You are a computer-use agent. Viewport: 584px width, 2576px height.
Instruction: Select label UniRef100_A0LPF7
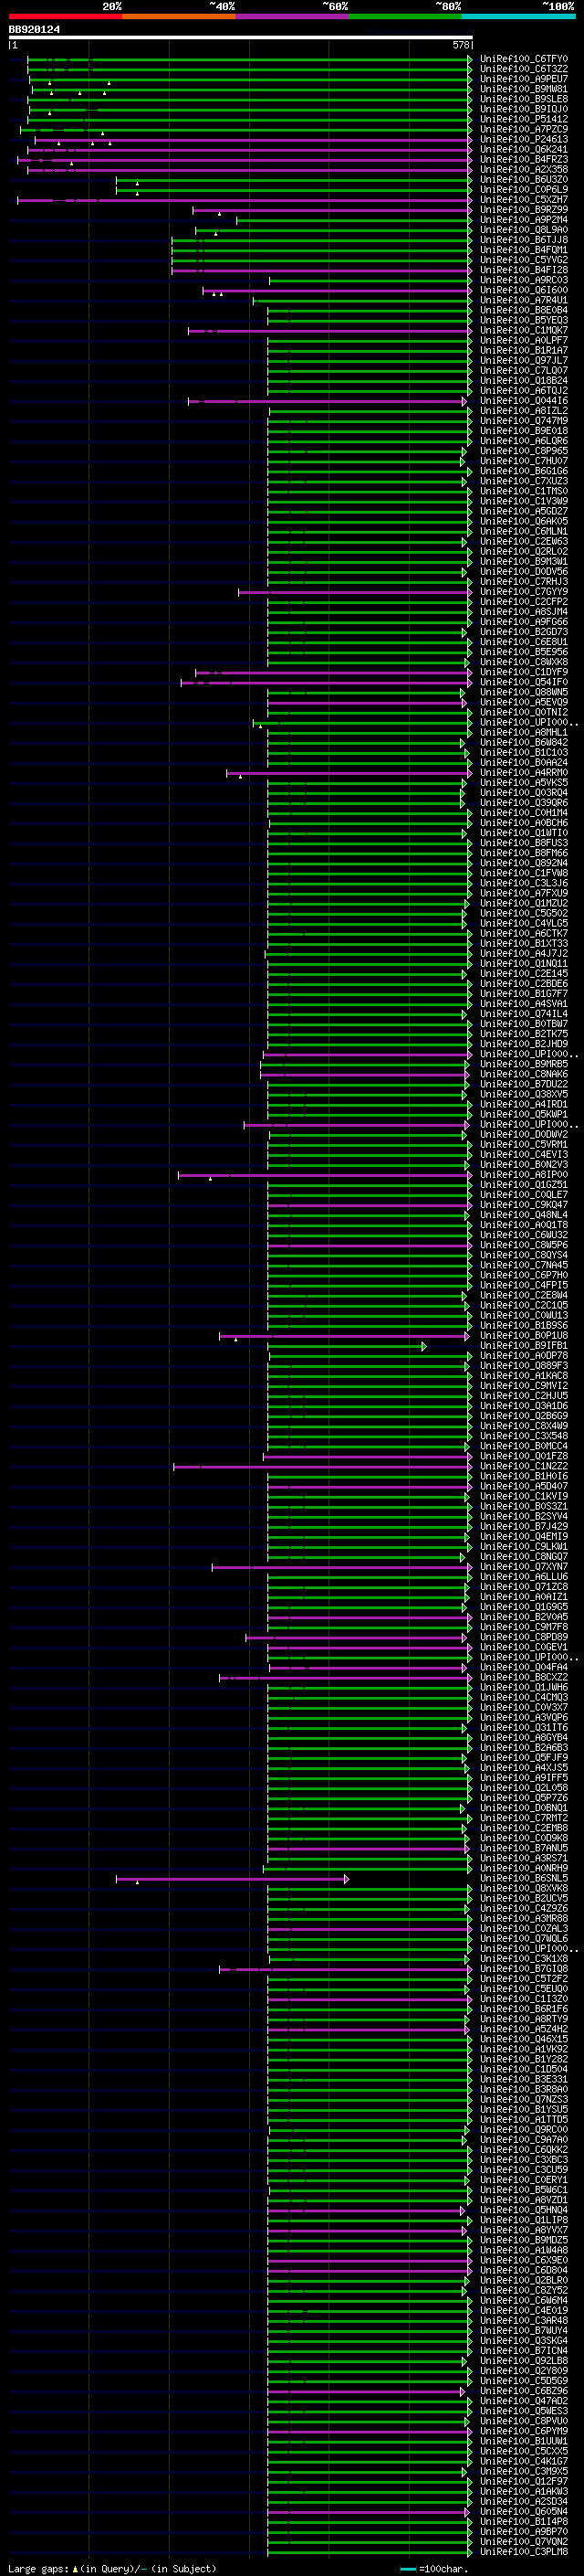pos(523,340)
